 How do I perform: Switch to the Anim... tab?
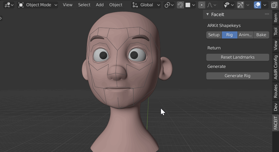point(245,35)
